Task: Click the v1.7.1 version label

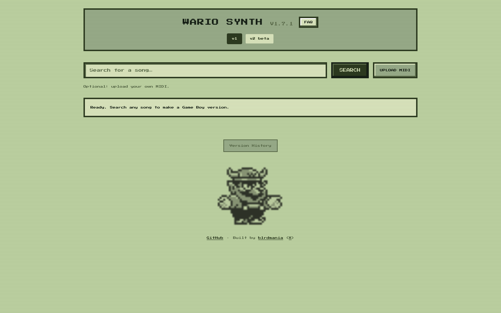Action: pyautogui.click(x=281, y=24)
